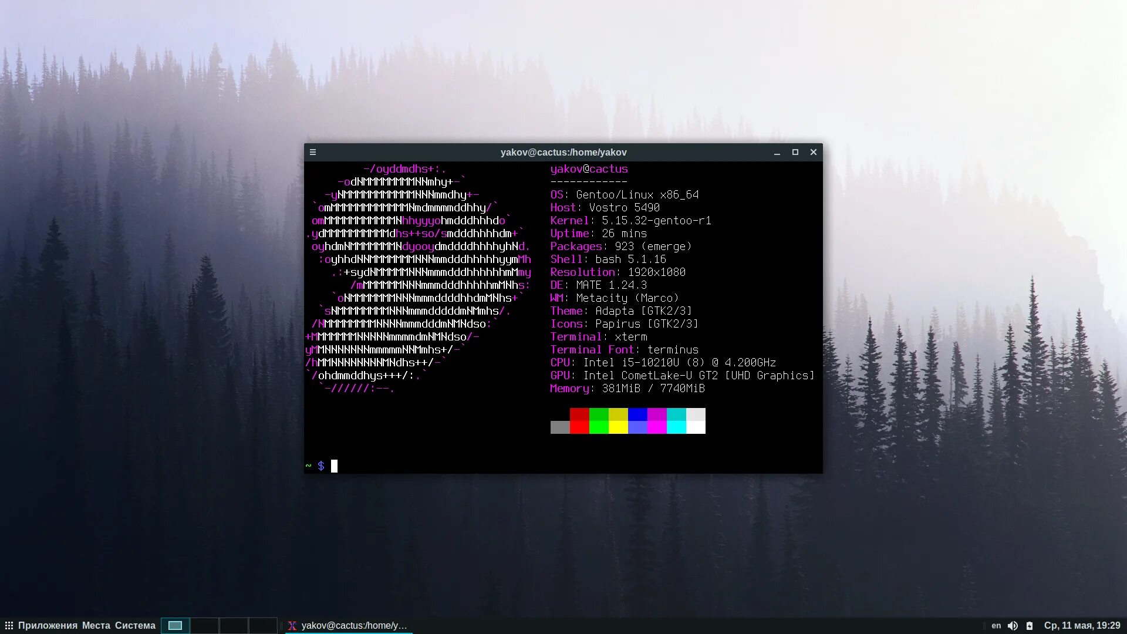Click the terminal prompt cursor line
Screen dimensions: 1127x634
(x=334, y=466)
